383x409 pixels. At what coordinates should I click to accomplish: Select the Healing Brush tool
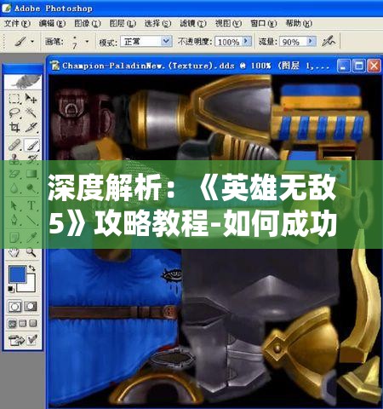click(x=14, y=145)
